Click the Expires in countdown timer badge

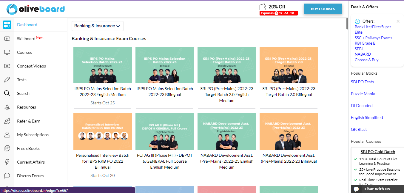pyautogui.click(x=279, y=13)
